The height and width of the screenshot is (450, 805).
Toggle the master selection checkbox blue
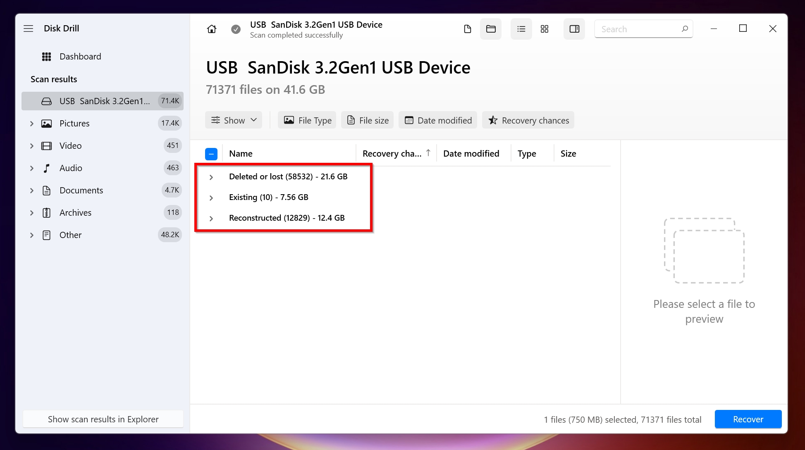pyautogui.click(x=210, y=154)
